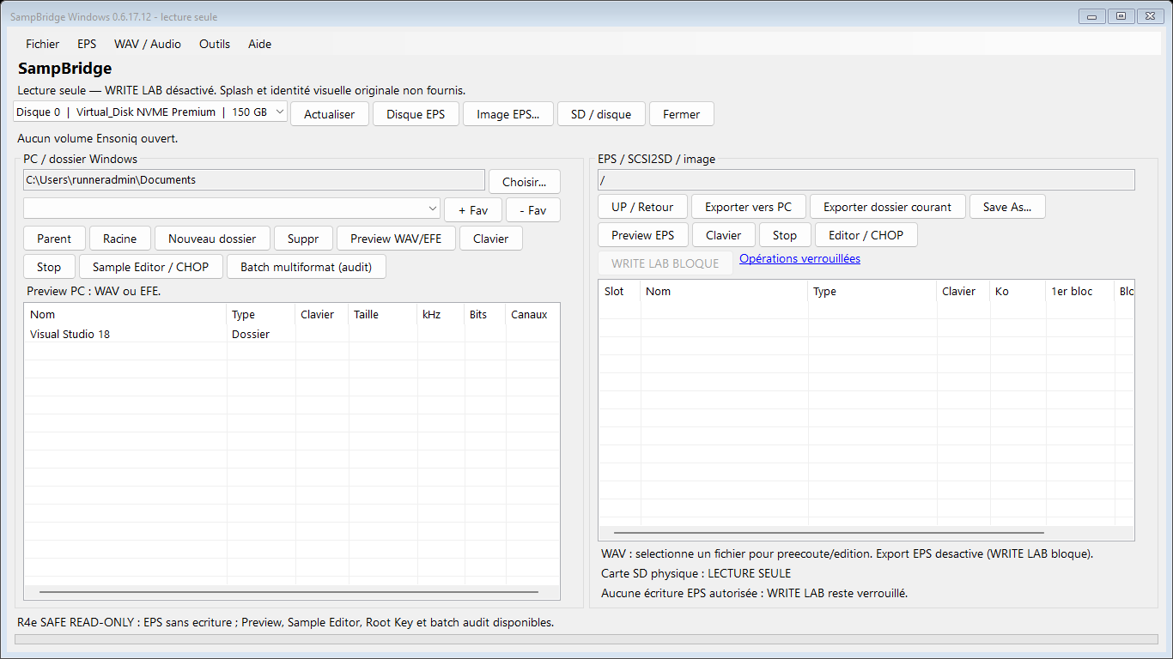The image size is (1173, 659).
Task: Click Clavier button in PC panel
Action: click(491, 239)
